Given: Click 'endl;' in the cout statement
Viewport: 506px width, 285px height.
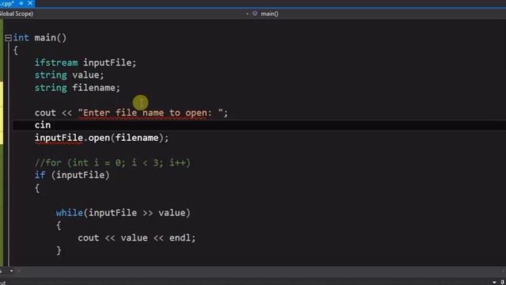Looking at the screenshot, I should click(x=183, y=237).
